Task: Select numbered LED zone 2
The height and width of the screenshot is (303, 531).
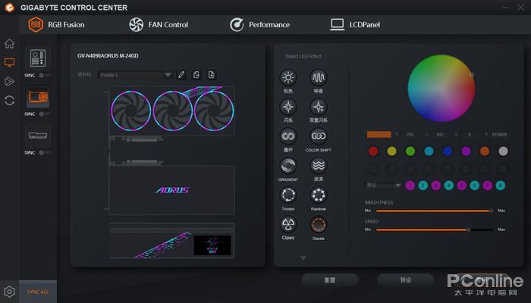Action: 423,186
